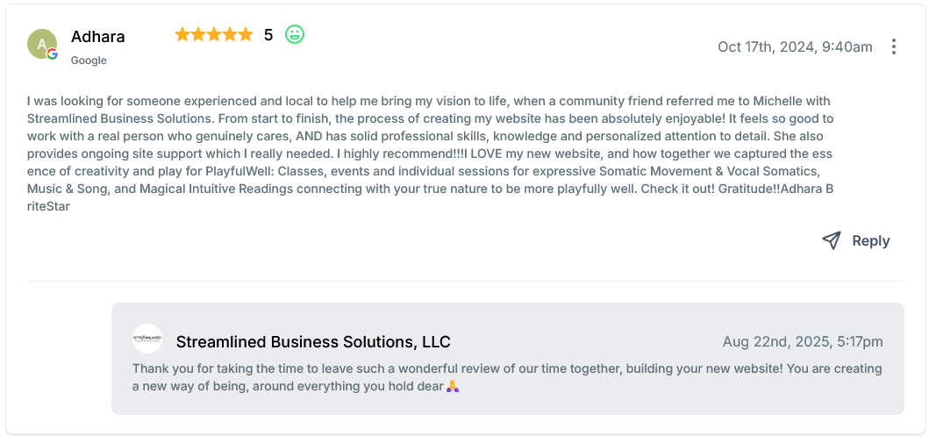936x443 pixels.
Task: Click the first gold rating star
Action: point(182,35)
